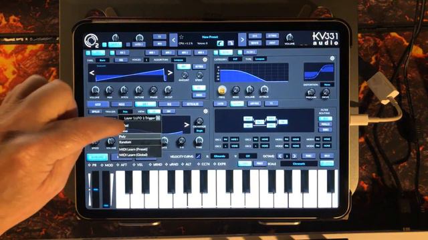Open the keyboard Y axis dropdown
Viewport: 428px width, 240px height.
[x=248, y=156]
